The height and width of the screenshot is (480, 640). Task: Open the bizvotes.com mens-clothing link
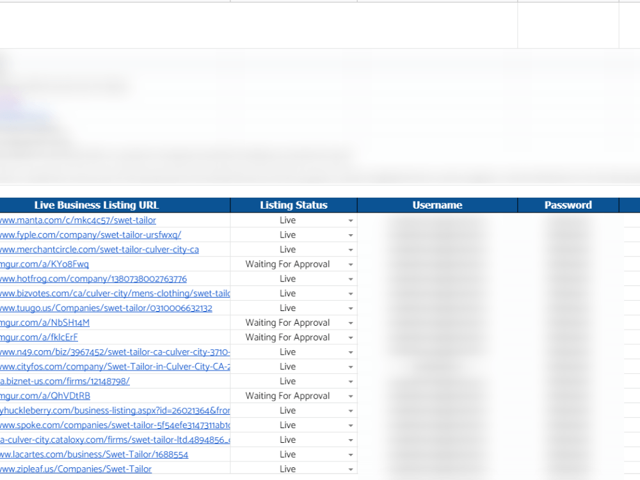click(115, 294)
